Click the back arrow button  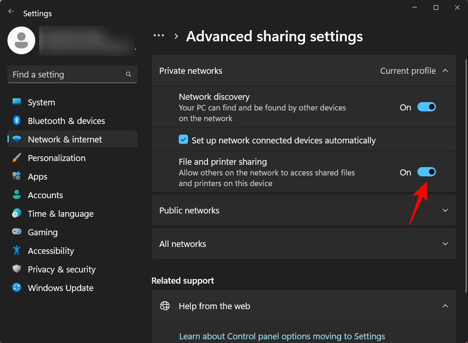click(x=11, y=11)
